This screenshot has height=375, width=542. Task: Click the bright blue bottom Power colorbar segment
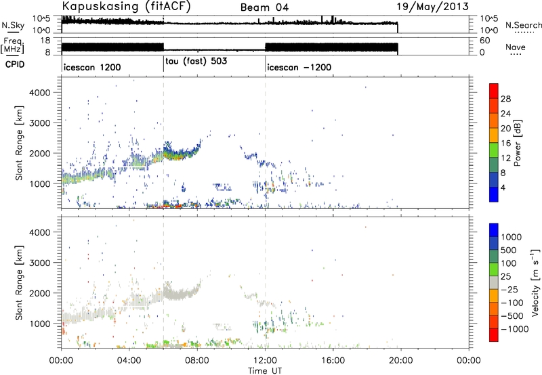494,194
